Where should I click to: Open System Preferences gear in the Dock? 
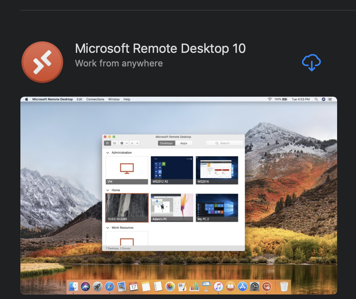(254, 287)
